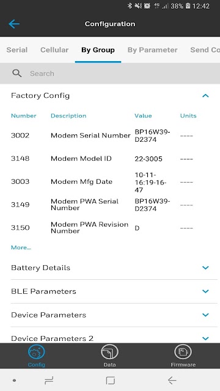
Task: Switch to the By Parameter tab
Action: pyautogui.click(x=152, y=50)
